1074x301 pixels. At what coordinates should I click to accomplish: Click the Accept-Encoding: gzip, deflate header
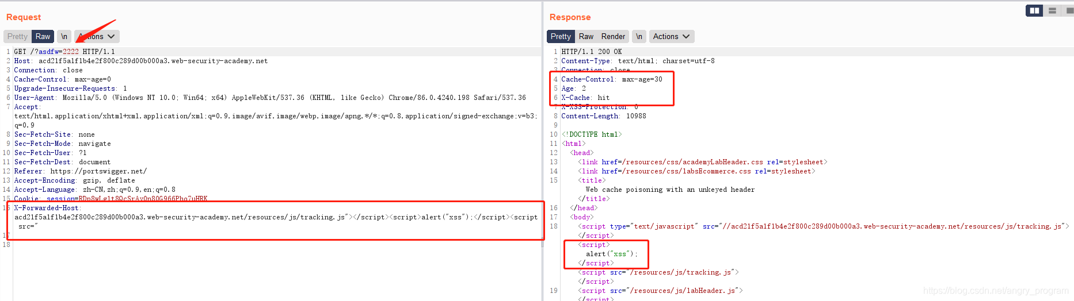coord(75,180)
